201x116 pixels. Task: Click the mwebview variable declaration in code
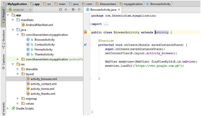[x=126, y=62]
